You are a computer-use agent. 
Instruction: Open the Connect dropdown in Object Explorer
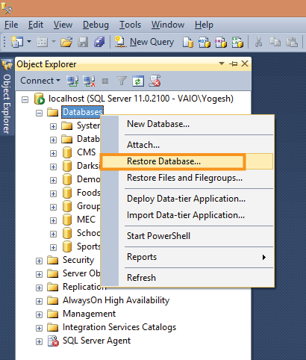coord(40,81)
